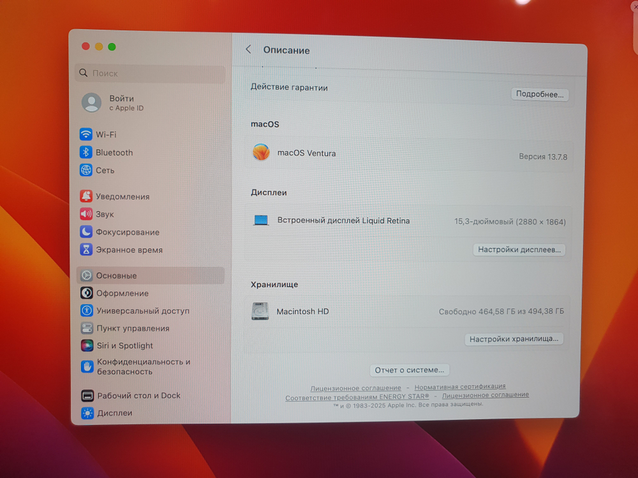Select the Пункт управления icon

click(87, 328)
